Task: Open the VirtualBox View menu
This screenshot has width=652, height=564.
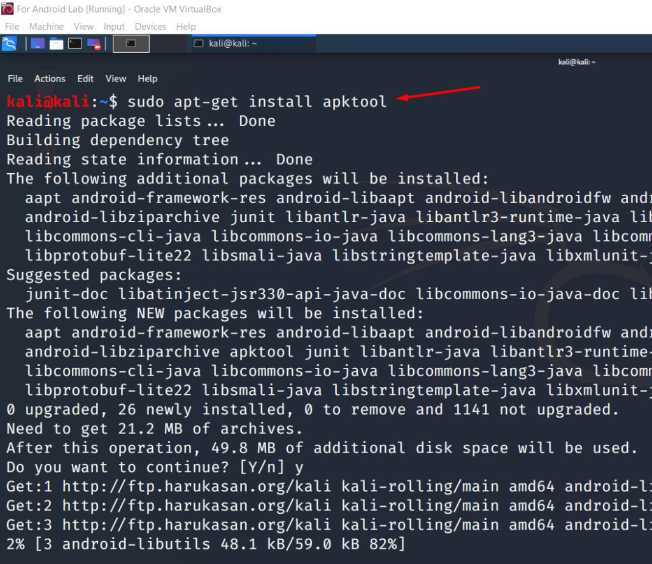Action: point(83,27)
